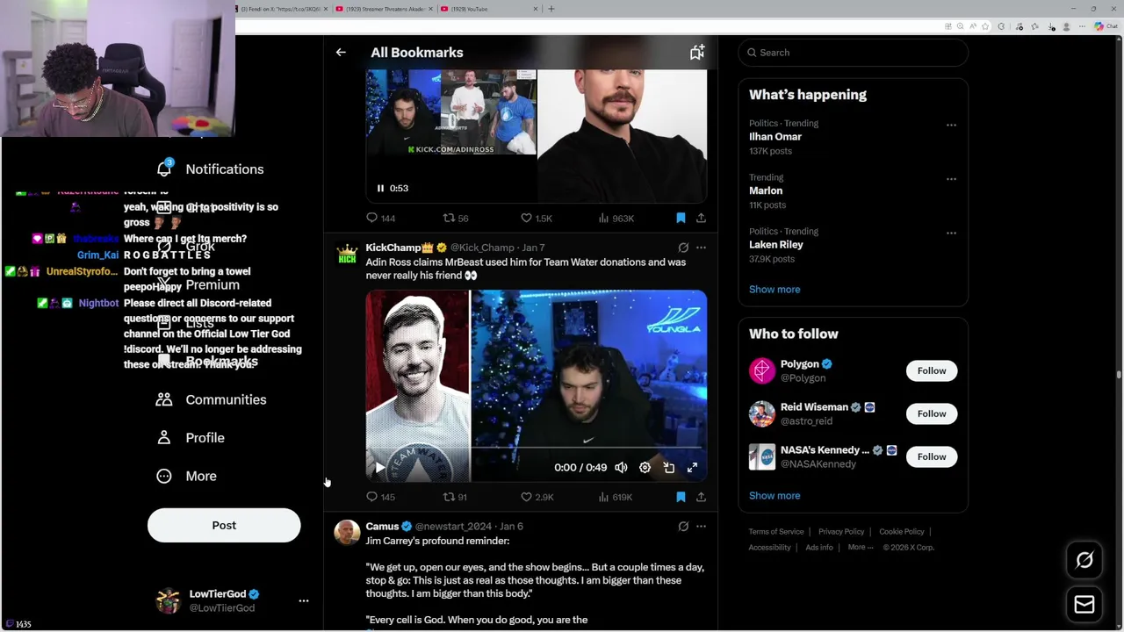This screenshot has height=632, width=1124.
Task: Open Profile in the sidebar
Action: (191, 437)
